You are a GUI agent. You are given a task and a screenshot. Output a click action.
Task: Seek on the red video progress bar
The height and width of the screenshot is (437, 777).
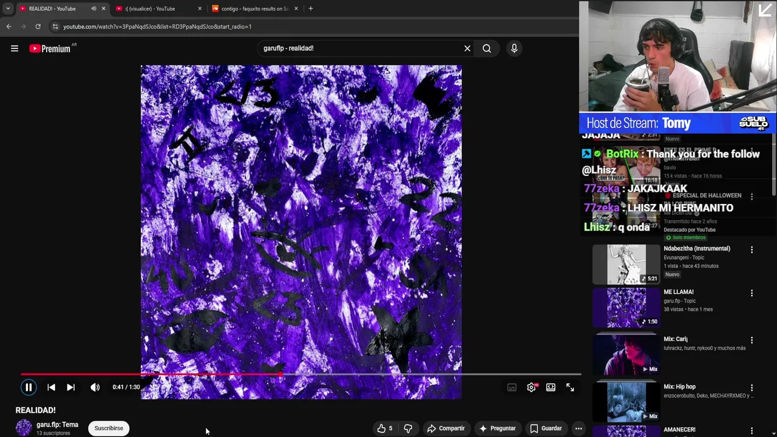pos(301,374)
